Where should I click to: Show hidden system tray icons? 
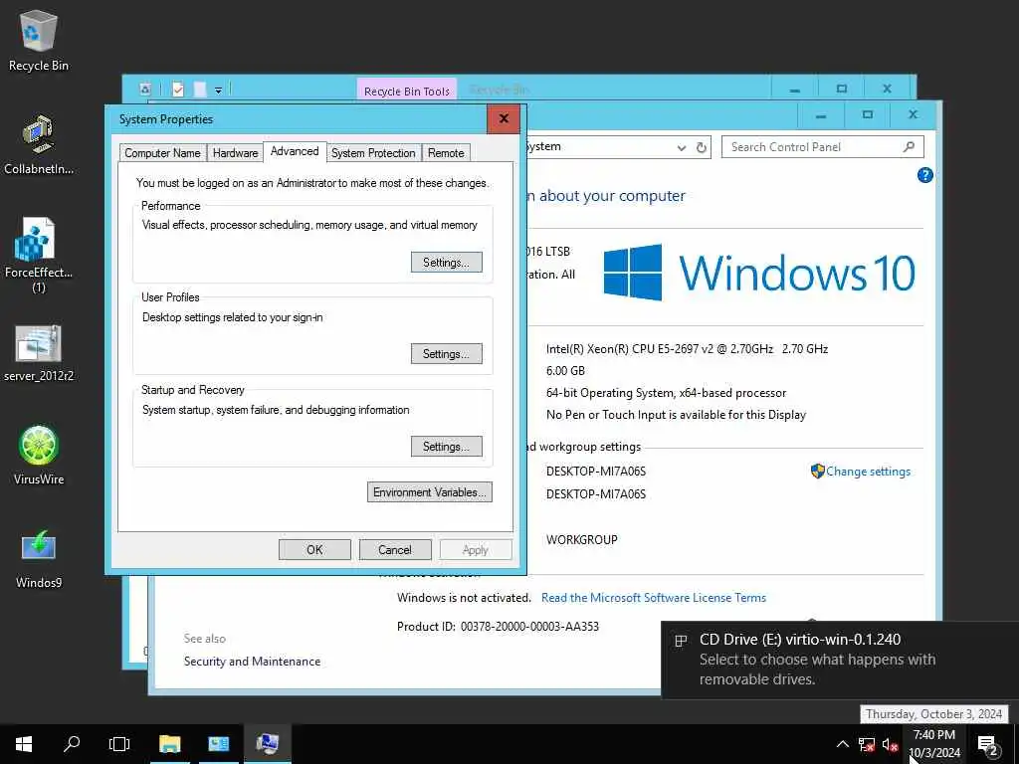point(842,744)
